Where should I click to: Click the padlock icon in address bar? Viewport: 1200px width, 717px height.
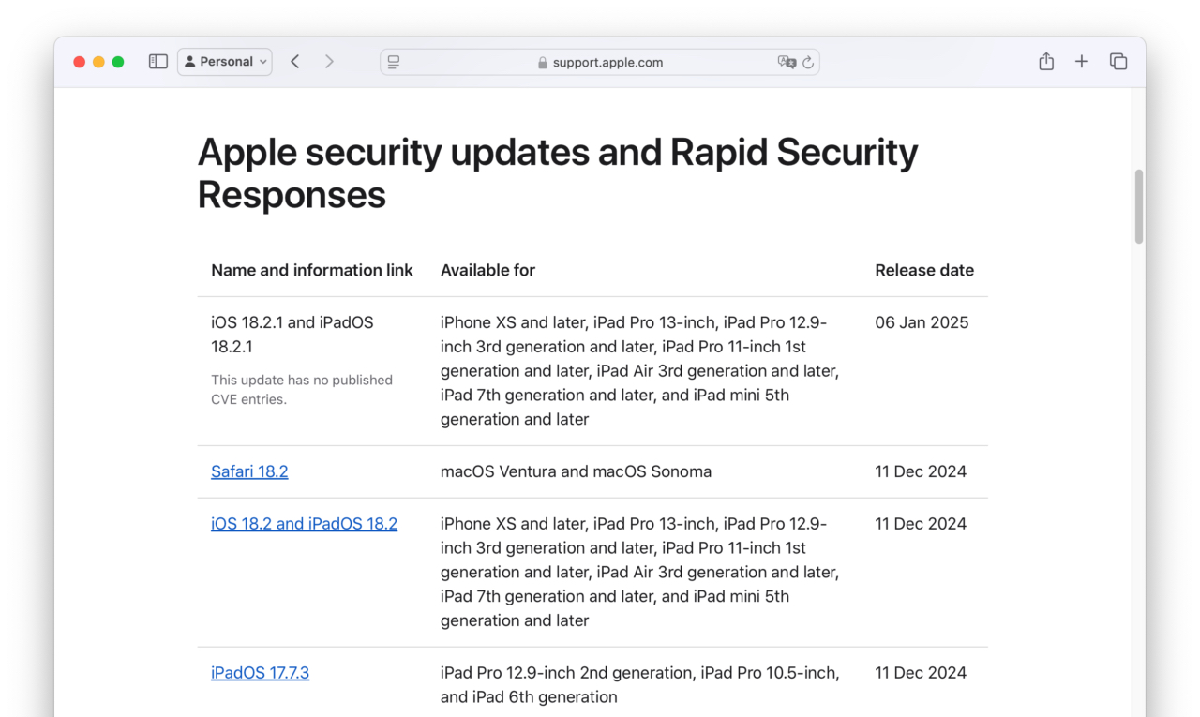(542, 63)
